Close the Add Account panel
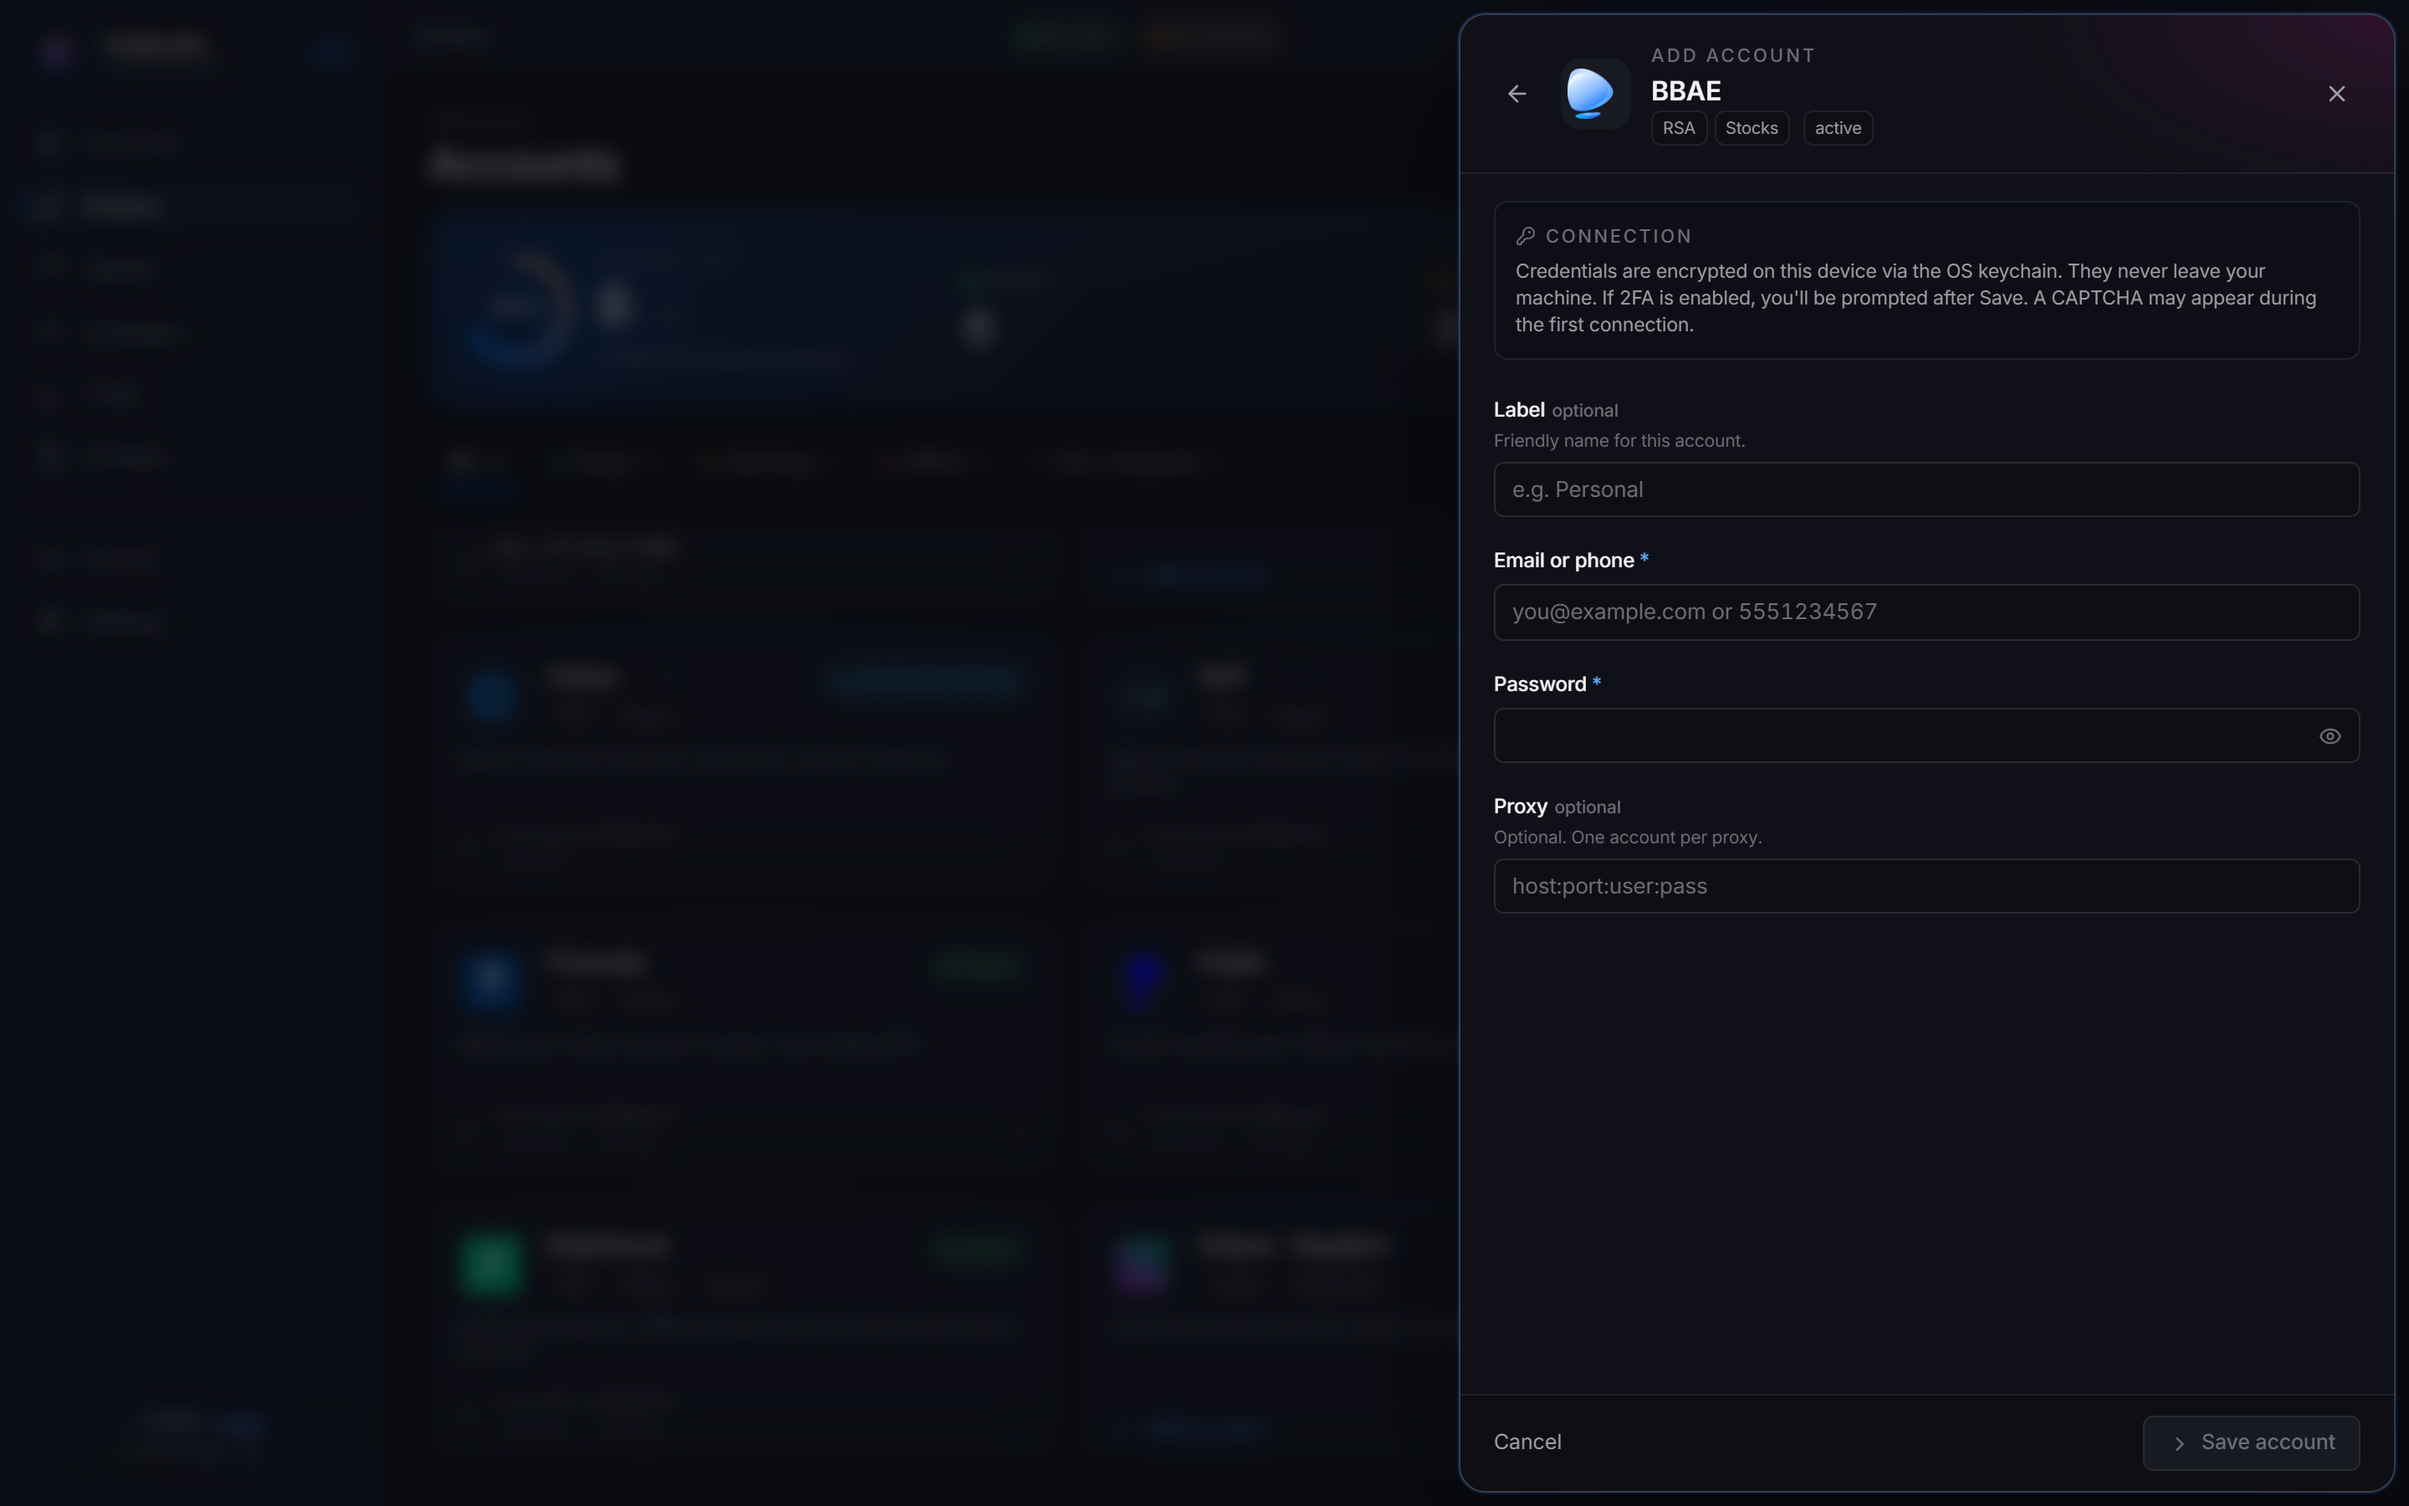Viewport: 2409px width, 1506px height. pyautogui.click(x=2336, y=94)
